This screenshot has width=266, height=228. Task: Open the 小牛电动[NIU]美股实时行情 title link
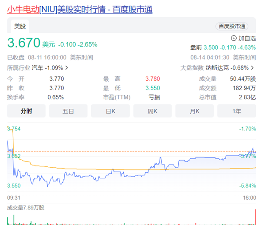point(79,9)
